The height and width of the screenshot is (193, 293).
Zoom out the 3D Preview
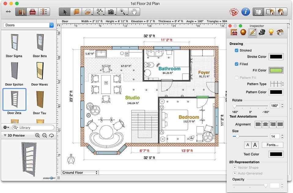pos(45,136)
